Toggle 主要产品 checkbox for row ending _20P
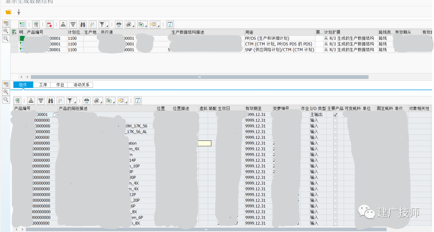Image resolution: width=434 pixels, height=232 pixels. [x=335, y=200]
